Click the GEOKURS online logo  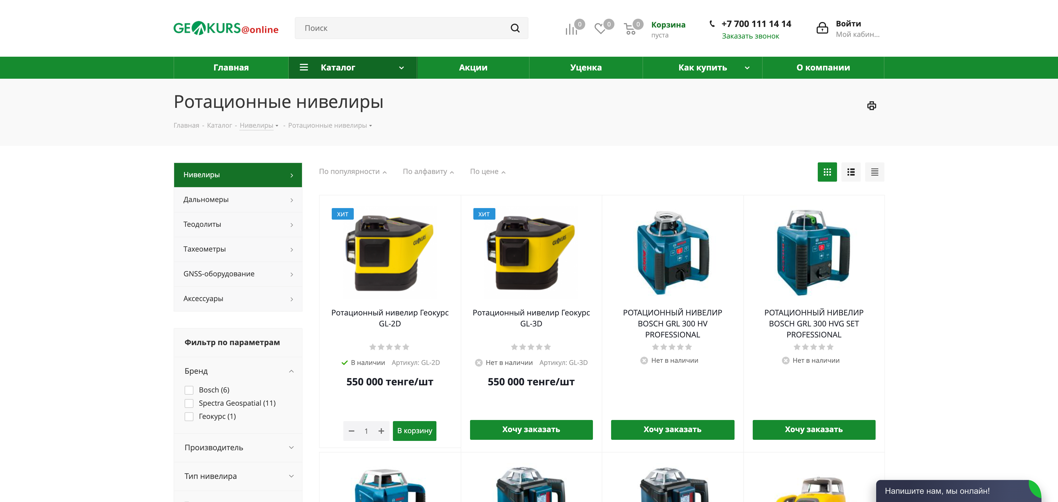coord(226,28)
